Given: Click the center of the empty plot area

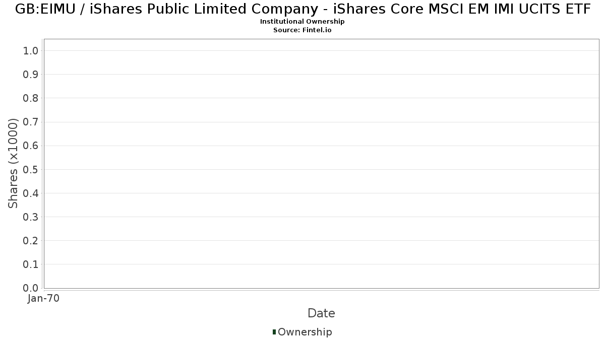Looking at the screenshot, I should pos(321,163).
